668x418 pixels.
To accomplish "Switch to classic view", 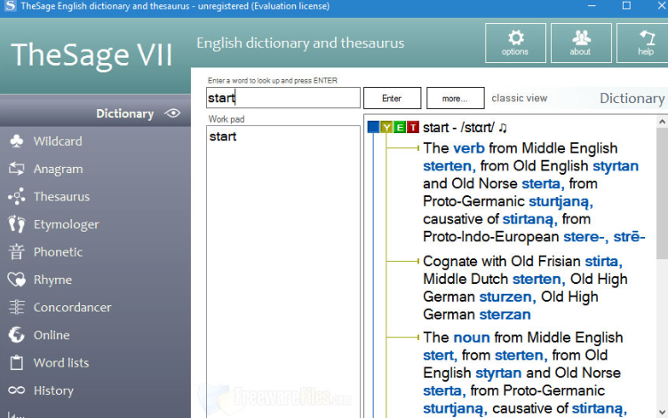I will [x=519, y=99].
